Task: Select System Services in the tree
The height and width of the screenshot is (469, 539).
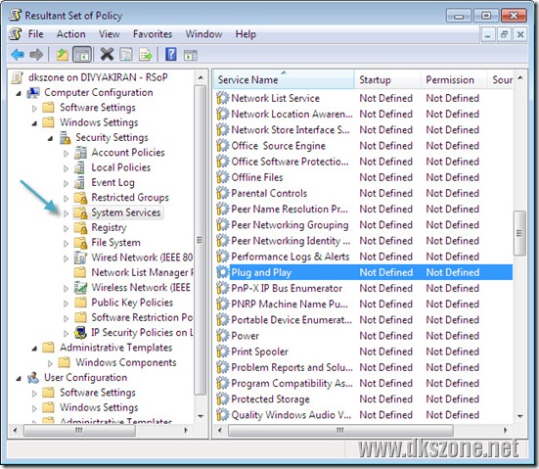Action: tap(126, 212)
